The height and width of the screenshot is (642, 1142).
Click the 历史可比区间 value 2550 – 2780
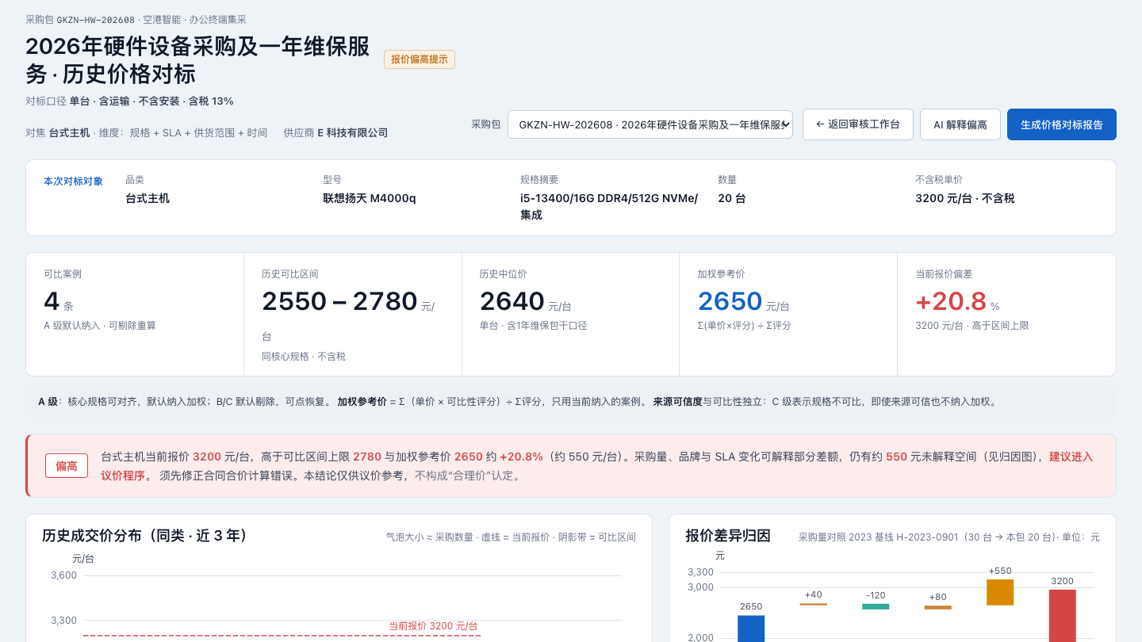[x=339, y=301]
